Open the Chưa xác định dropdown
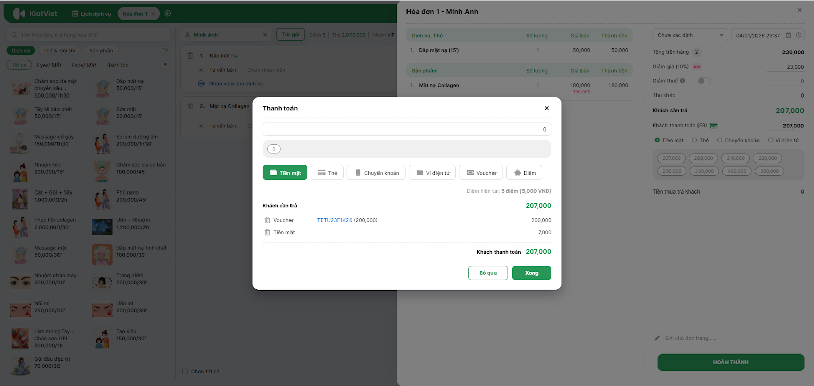Screen dimensions: 814x386 [690, 35]
